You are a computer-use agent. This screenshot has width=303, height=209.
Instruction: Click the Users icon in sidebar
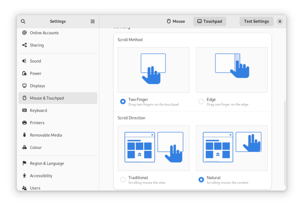[25, 188]
